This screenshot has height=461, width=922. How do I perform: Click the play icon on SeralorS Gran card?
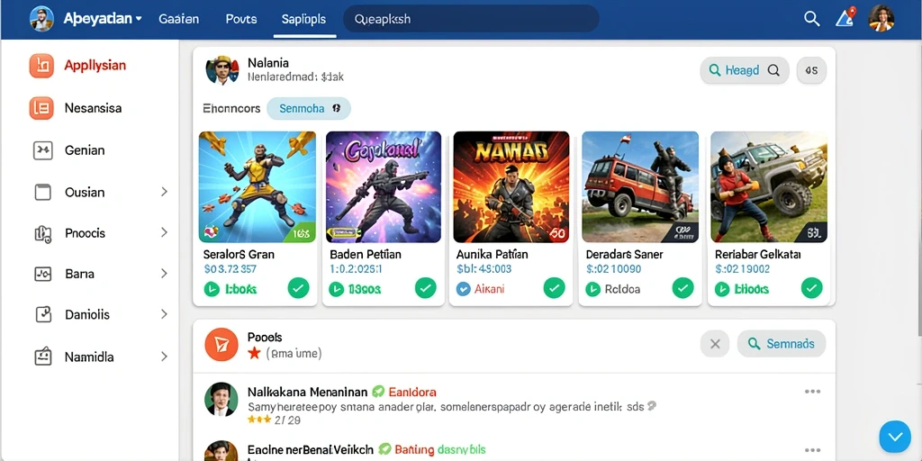coord(211,289)
